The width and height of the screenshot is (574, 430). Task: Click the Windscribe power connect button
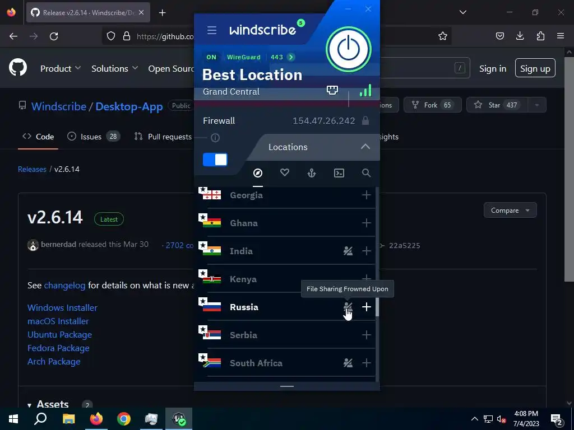[x=349, y=49]
